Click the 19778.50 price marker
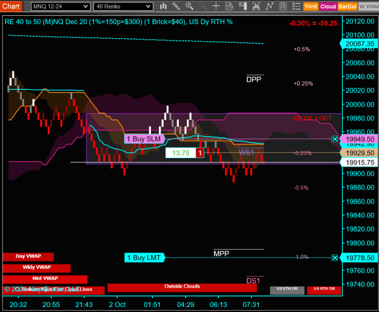Viewport: 379px width, 312px height. tap(360, 258)
